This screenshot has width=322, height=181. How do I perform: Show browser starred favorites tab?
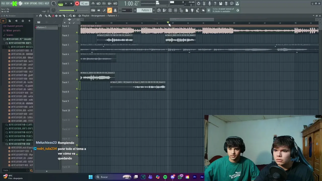[x=29, y=21]
